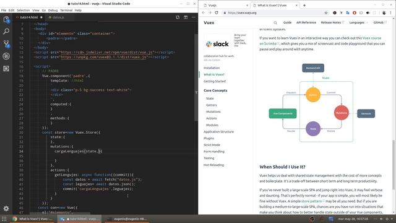Open the Extensions view in VS Code
396x223 pixels.
point(6,69)
